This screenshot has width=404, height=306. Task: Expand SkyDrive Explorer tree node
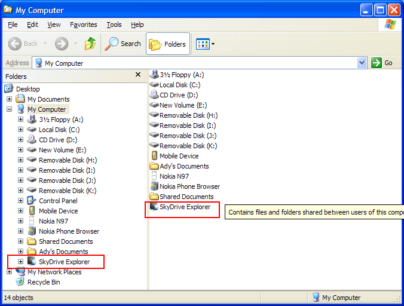(20, 261)
